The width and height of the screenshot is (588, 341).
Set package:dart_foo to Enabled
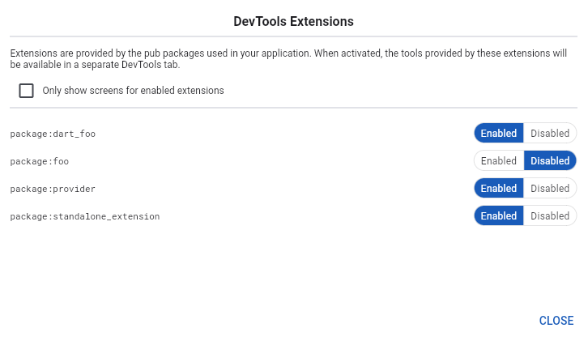pyautogui.click(x=499, y=134)
